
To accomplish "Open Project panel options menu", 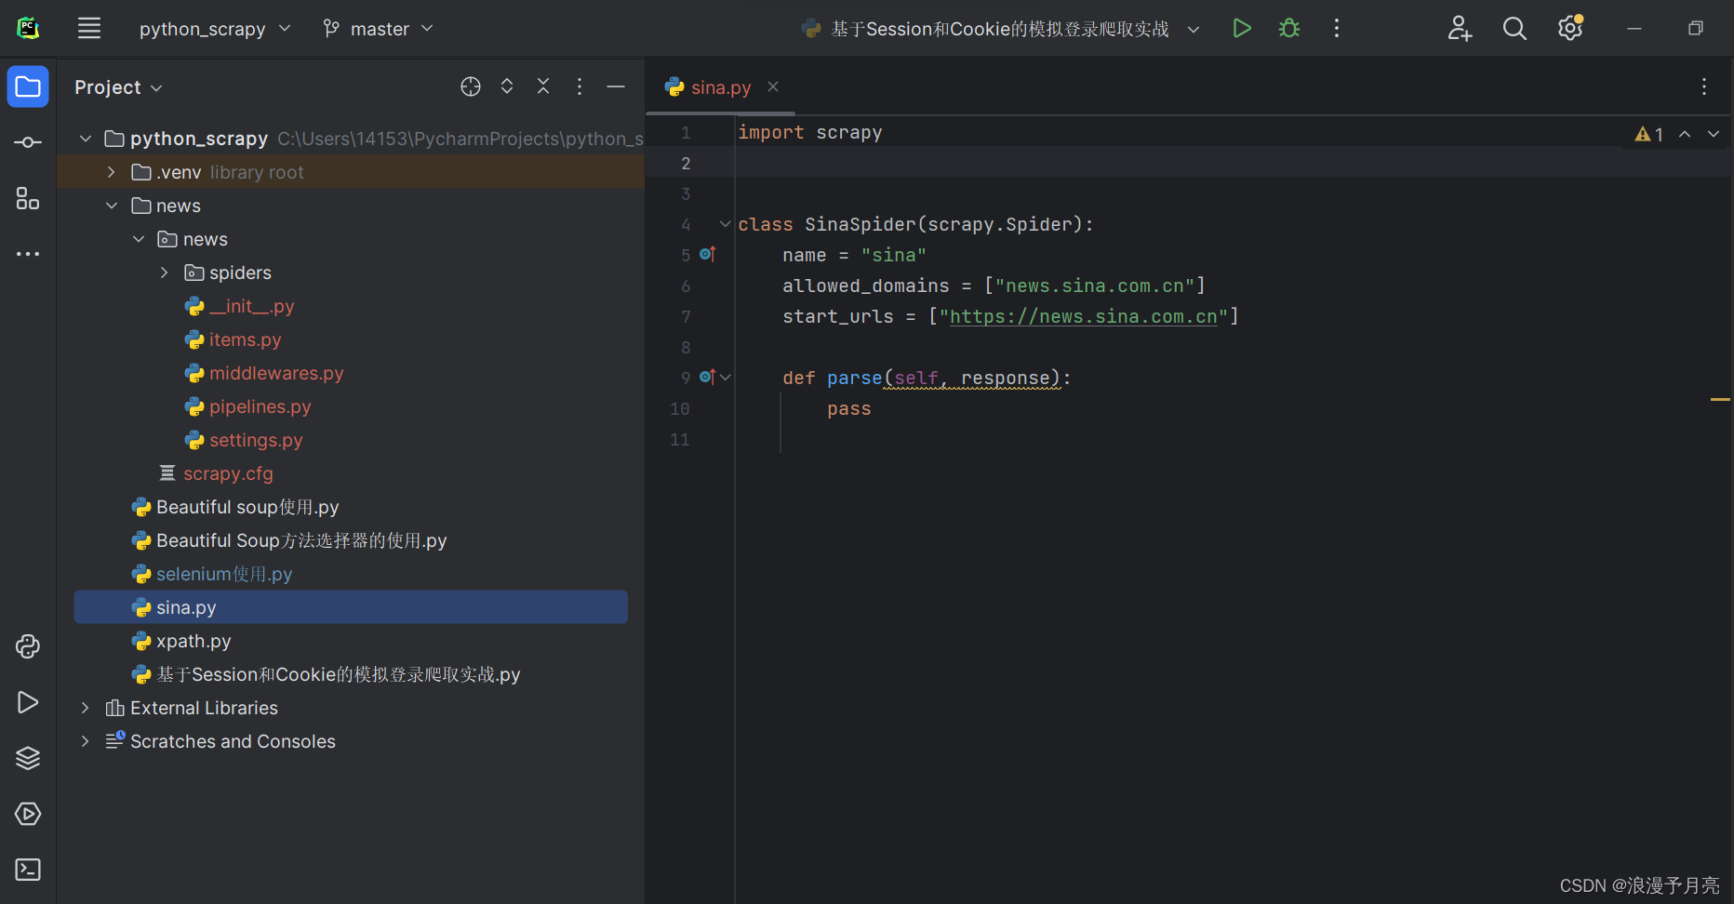I will pyautogui.click(x=580, y=86).
